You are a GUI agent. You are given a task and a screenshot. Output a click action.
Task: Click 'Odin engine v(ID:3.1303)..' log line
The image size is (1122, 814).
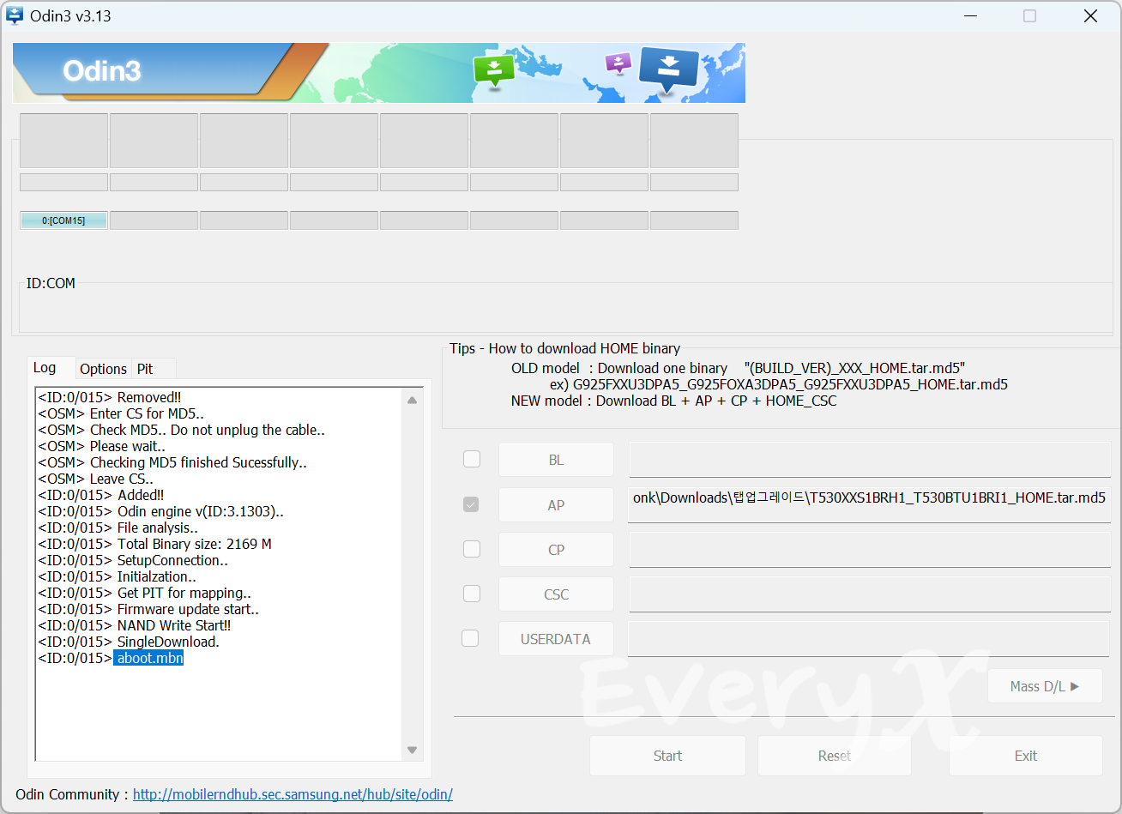click(x=160, y=511)
